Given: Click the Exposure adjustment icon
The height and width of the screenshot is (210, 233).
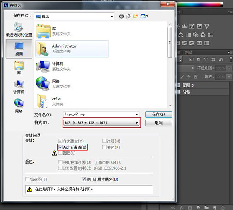Looking at the screenshot, I should click(199, 27).
